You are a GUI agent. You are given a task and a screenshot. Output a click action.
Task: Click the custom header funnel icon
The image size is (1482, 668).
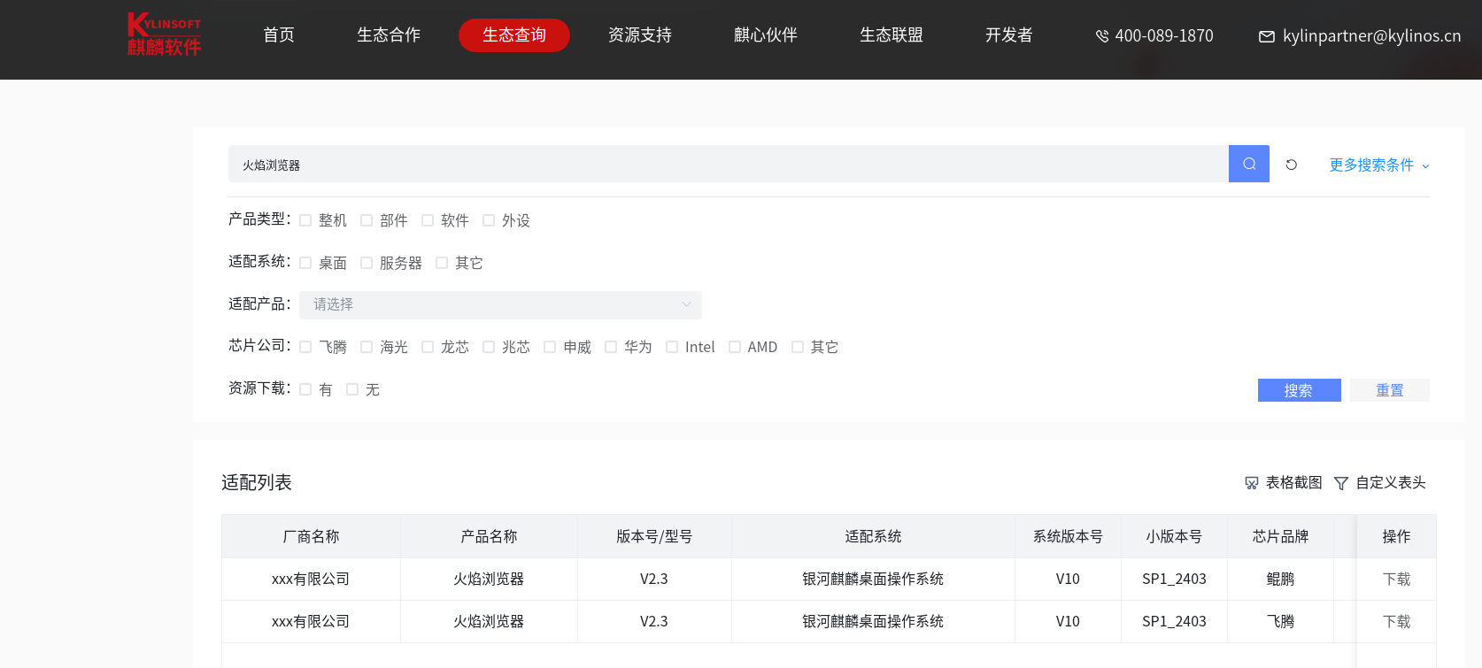coord(1340,483)
